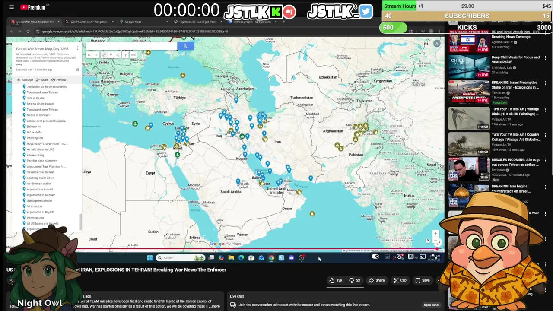The height and width of the screenshot is (311, 553).
Task: Open the Deep Chill Music thumbnail
Action: (469, 66)
